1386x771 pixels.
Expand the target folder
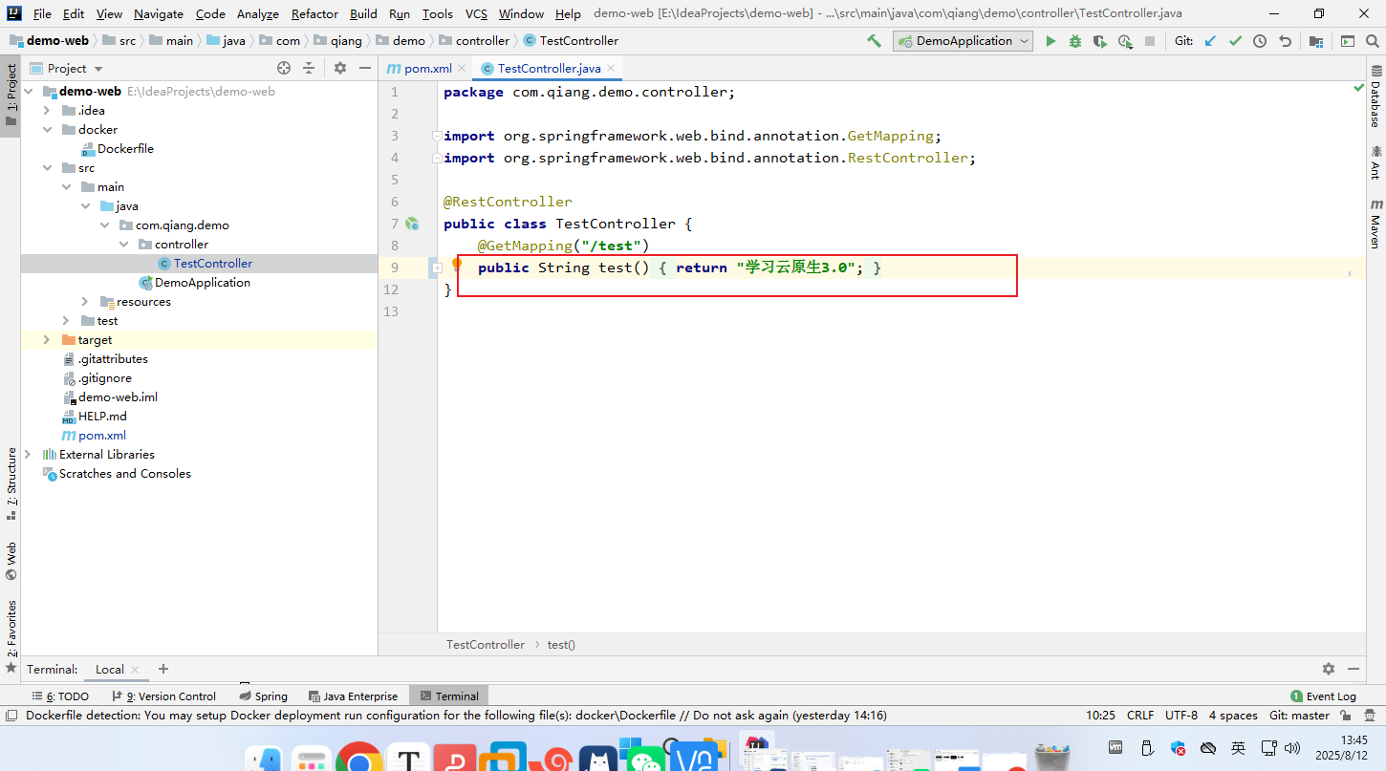[x=47, y=340]
